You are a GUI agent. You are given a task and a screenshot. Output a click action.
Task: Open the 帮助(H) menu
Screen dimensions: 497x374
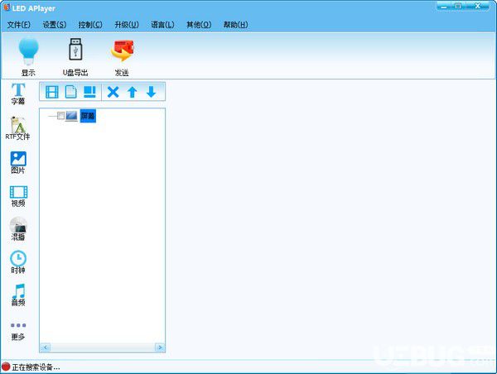click(235, 25)
